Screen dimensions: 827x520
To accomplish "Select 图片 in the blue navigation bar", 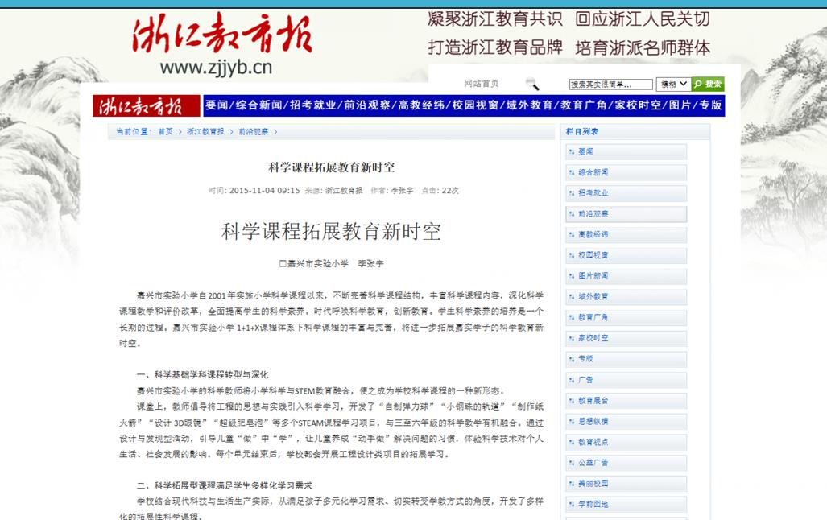I will pyautogui.click(x=681, y=105).
